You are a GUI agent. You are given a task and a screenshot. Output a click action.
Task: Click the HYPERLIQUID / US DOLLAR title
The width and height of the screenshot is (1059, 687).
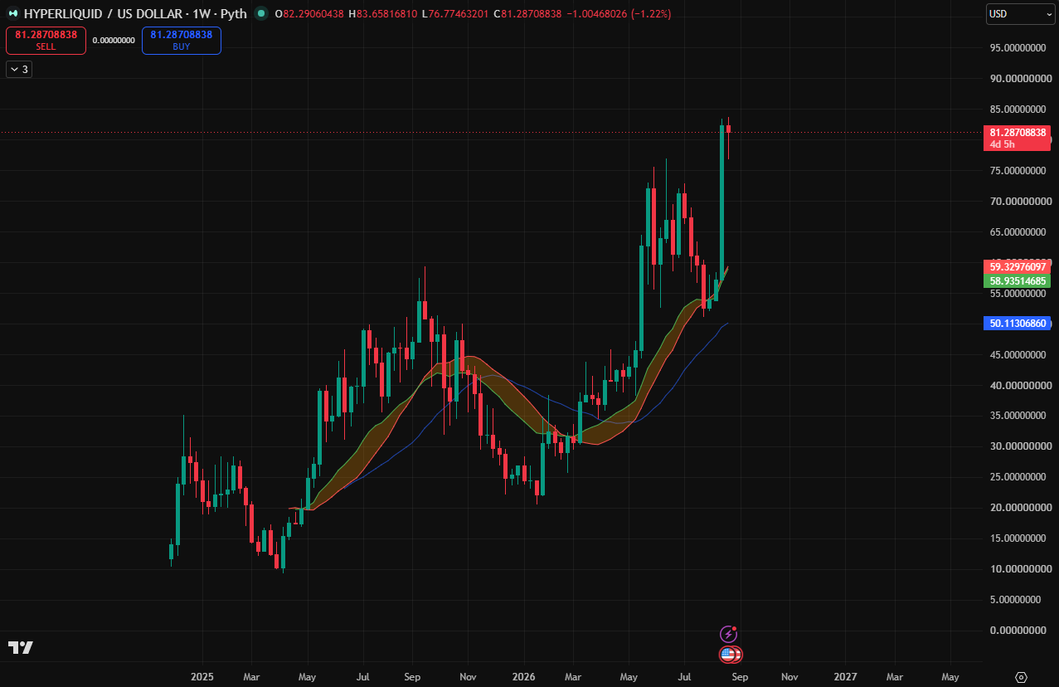tap(103, 14)
